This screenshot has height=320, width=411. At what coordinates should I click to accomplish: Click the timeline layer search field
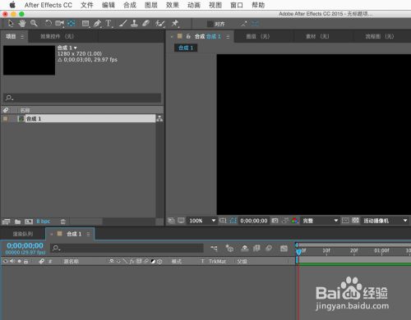point(127,249)
